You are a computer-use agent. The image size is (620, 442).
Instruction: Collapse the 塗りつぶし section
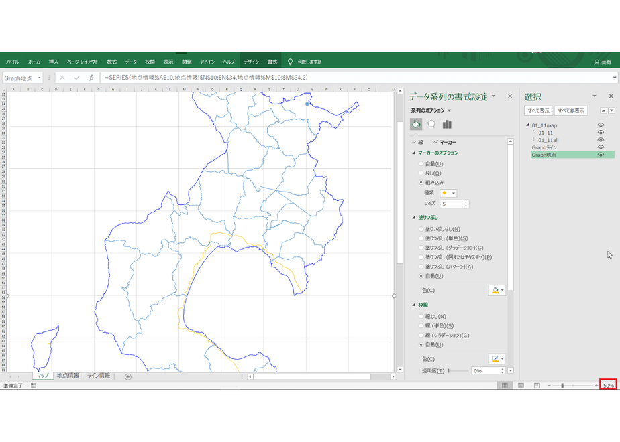414,217
